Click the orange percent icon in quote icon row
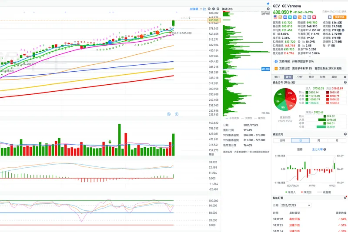 click(x=300, y=17)
